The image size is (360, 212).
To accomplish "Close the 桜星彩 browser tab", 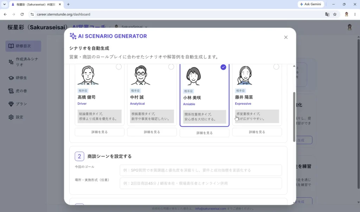I will tap(60, 4).
